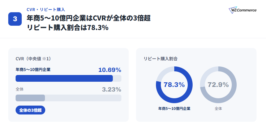The width and height of the screenshot is (266, 131).
Task: Click the 3.23% overall CVR value
Action: point(112,89)
